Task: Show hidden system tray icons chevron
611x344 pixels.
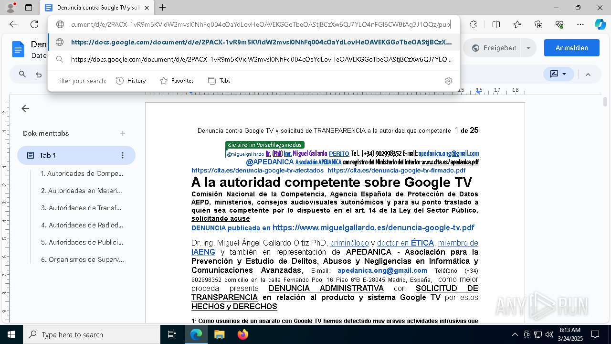Action: pyautogui.click(x=515, y=334)
